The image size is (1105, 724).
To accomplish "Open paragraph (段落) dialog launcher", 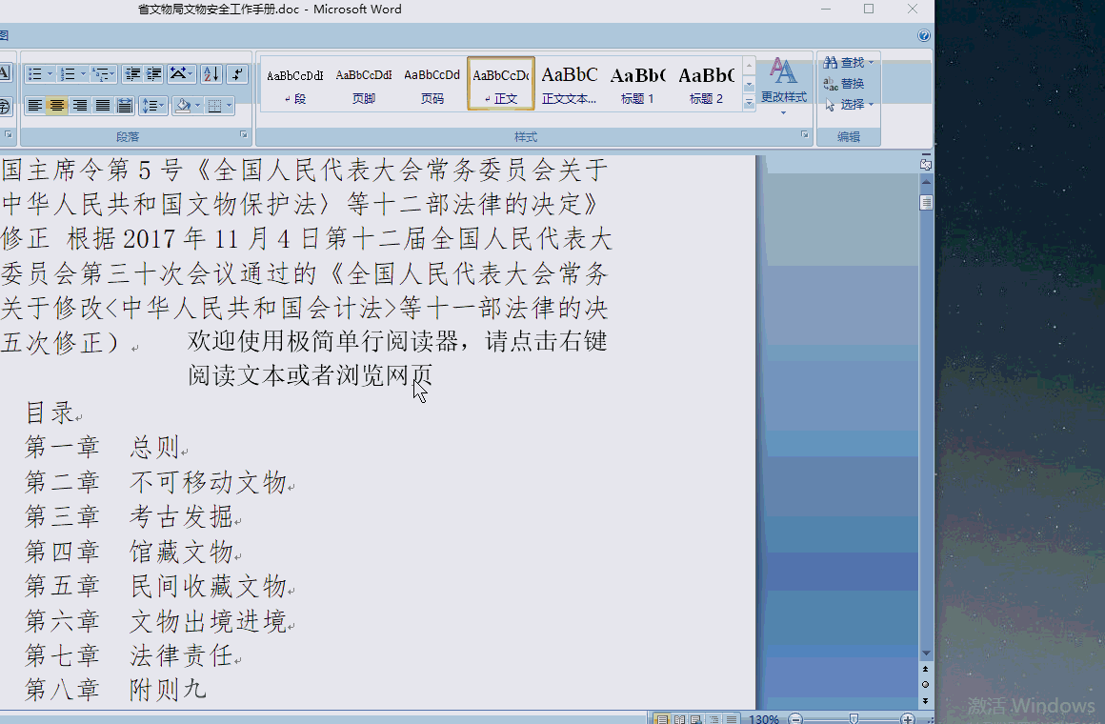I will coord(243,134).
